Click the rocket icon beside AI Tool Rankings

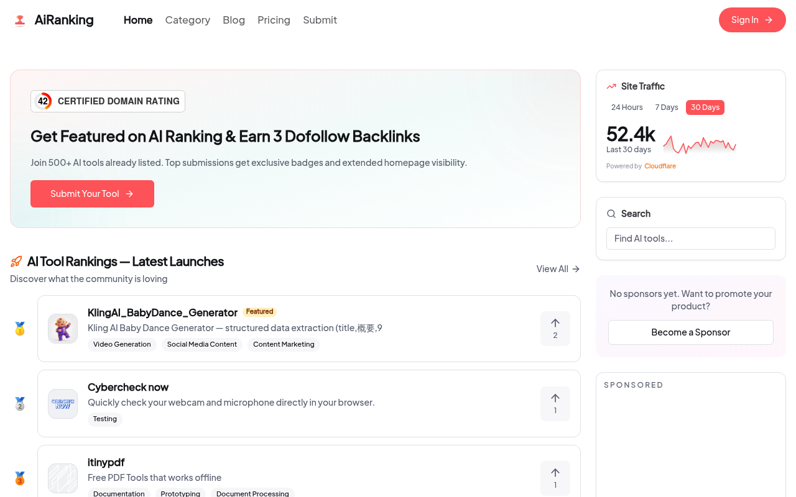click(16, 262)
